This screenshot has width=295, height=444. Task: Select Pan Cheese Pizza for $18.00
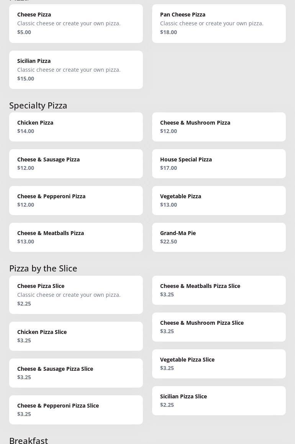coord(219,23)
